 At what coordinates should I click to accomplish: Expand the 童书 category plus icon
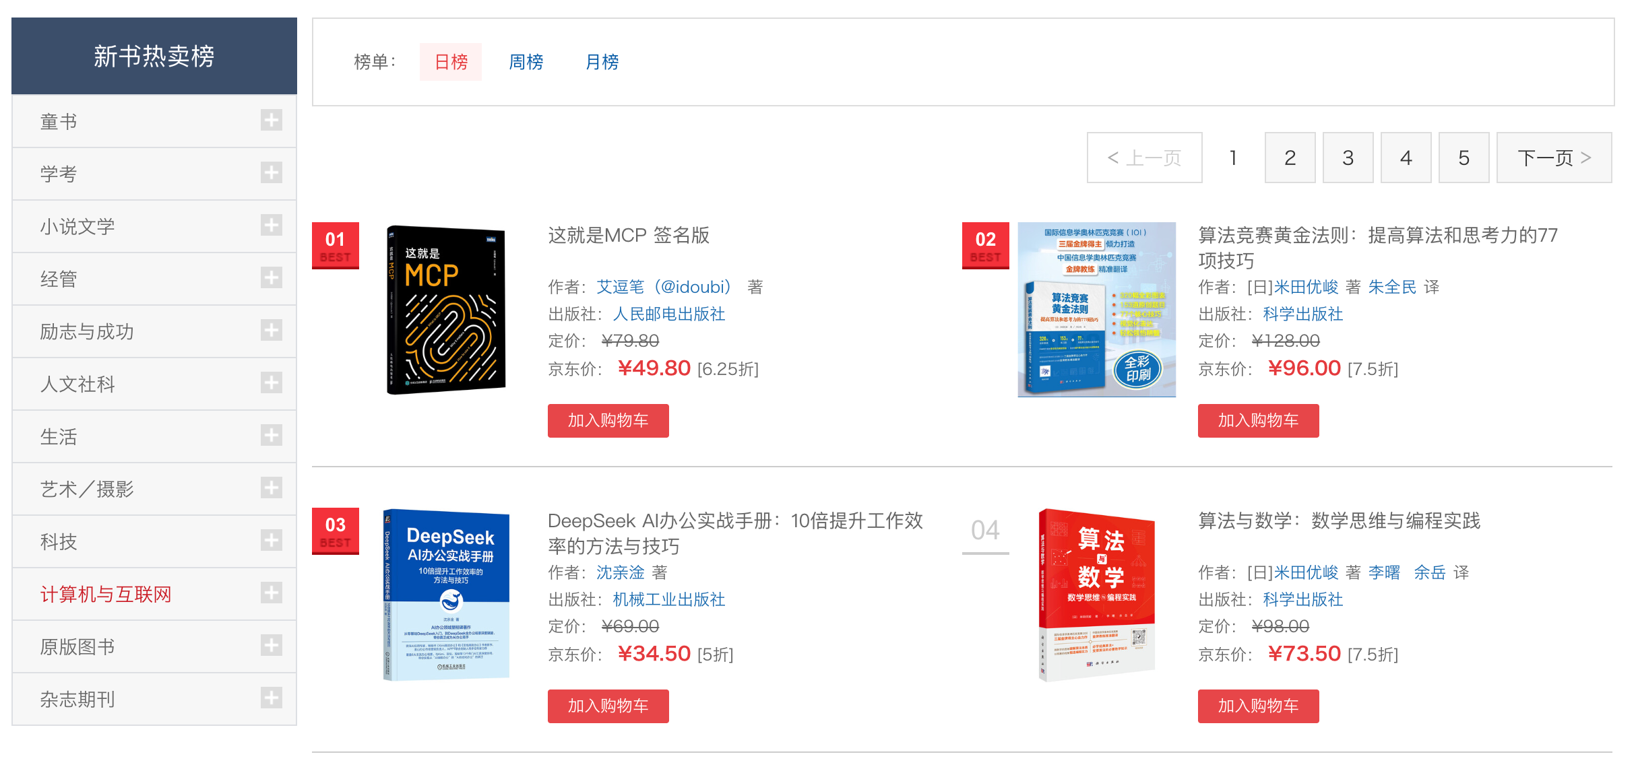(271, 121)
